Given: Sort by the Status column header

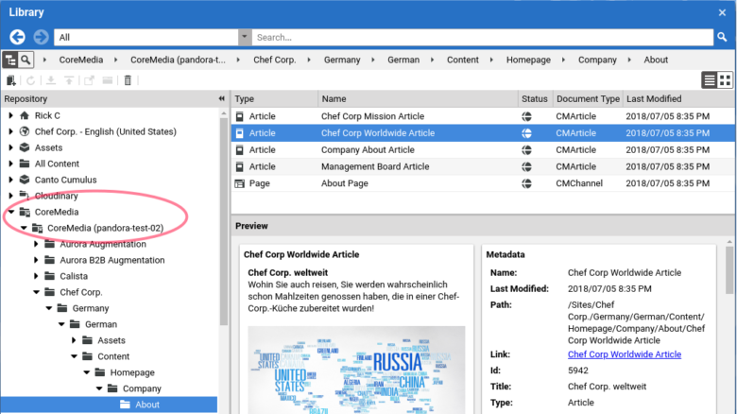Looking at the screenshot, I should (535, 98).
